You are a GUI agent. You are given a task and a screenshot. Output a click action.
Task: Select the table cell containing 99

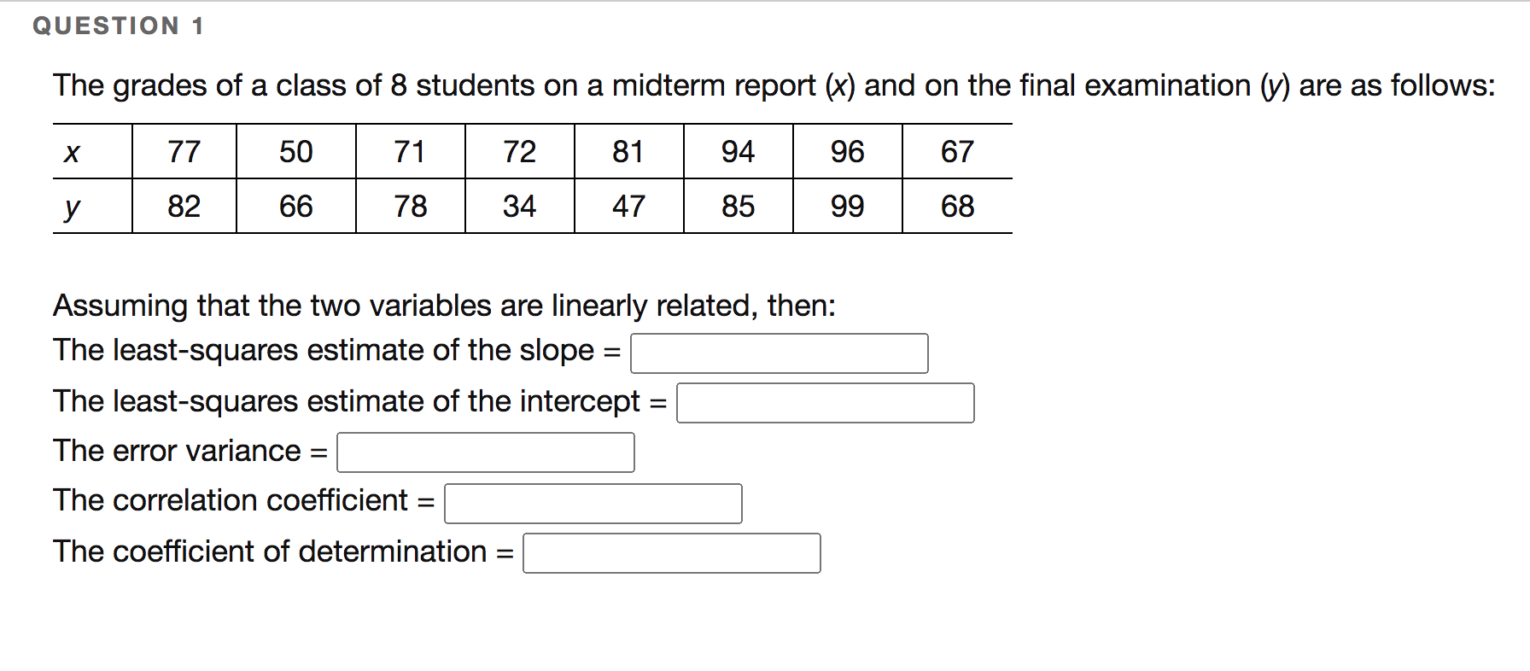(x=847, y=206)
